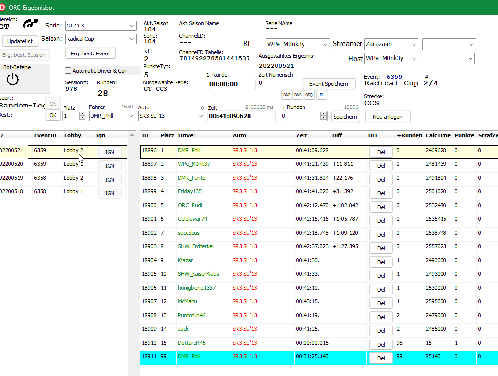Sort results by the Driver column header
This screenshot has width=498, height=376.
click(x=187, y=135)
